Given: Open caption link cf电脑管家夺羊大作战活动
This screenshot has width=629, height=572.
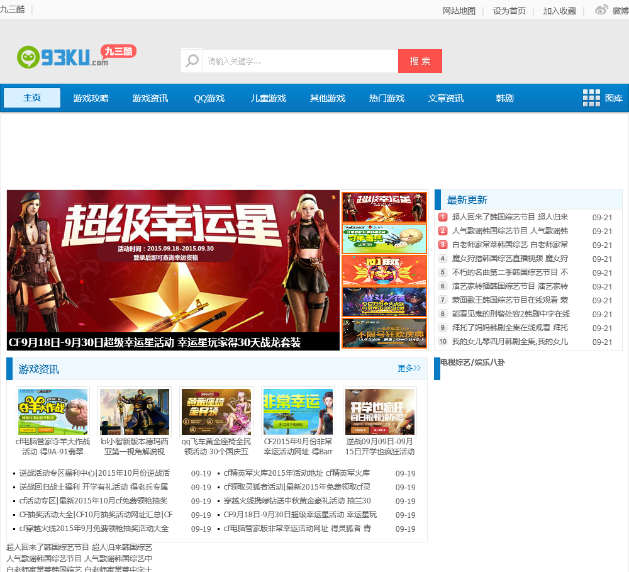Looking at the screenshot, I should 53,446.
